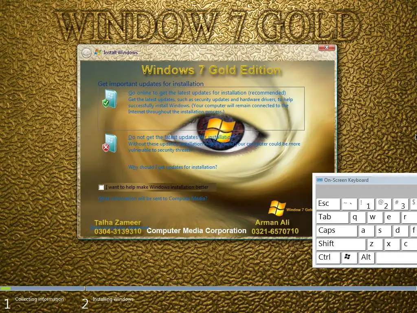Click the On-Screen Keyboard title icon

pyautogui.click(x=319, y=180)
